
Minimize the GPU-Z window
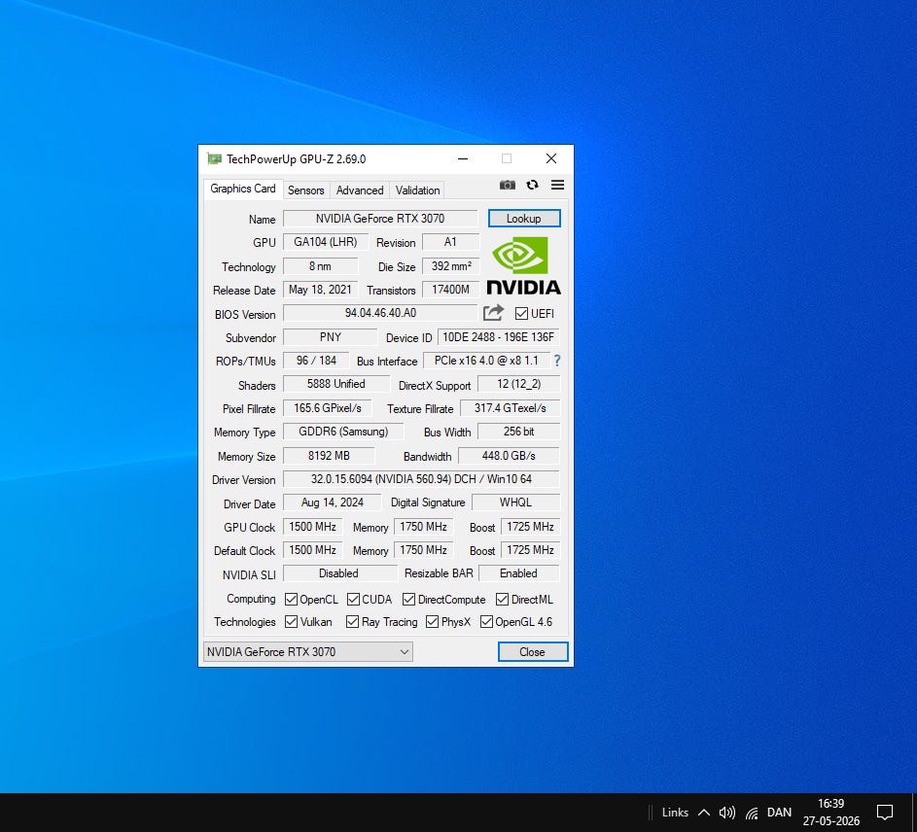pos(463,158)
